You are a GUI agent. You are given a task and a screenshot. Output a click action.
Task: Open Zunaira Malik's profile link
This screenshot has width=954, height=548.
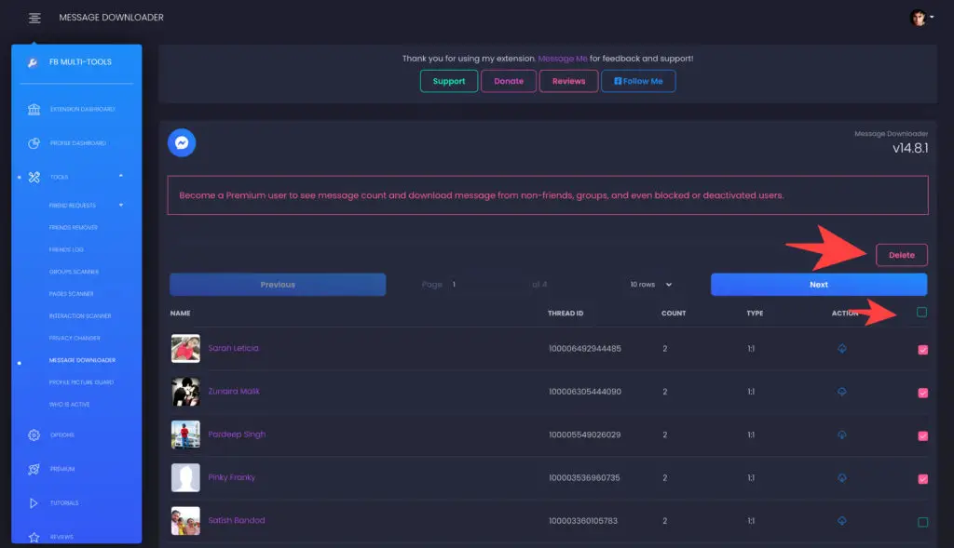coord(234,392)
